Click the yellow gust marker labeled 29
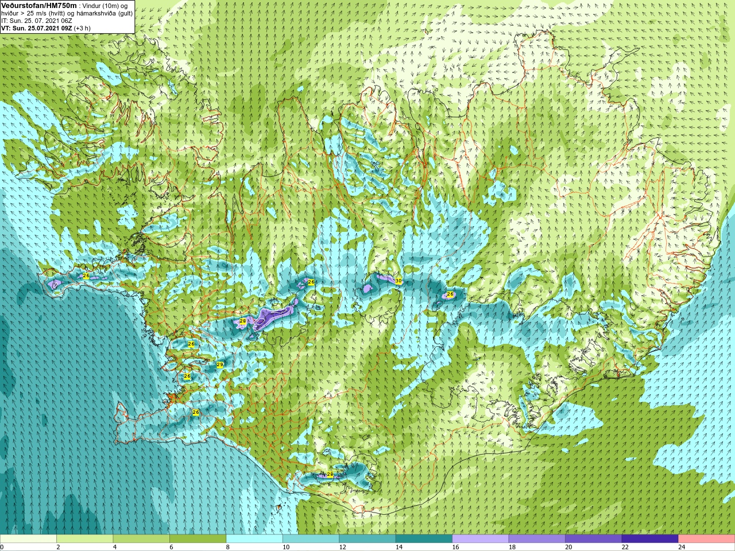735x551 pixels. pos(219,364)
